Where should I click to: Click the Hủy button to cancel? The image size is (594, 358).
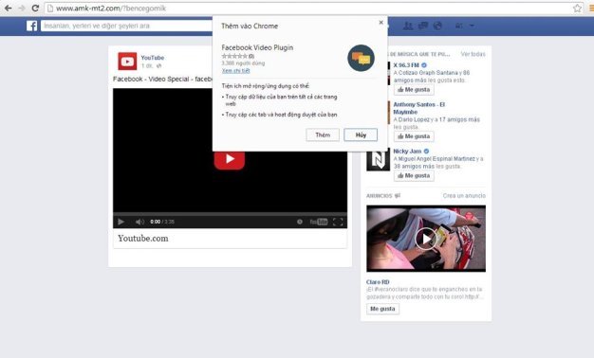[x=361, y=134]
